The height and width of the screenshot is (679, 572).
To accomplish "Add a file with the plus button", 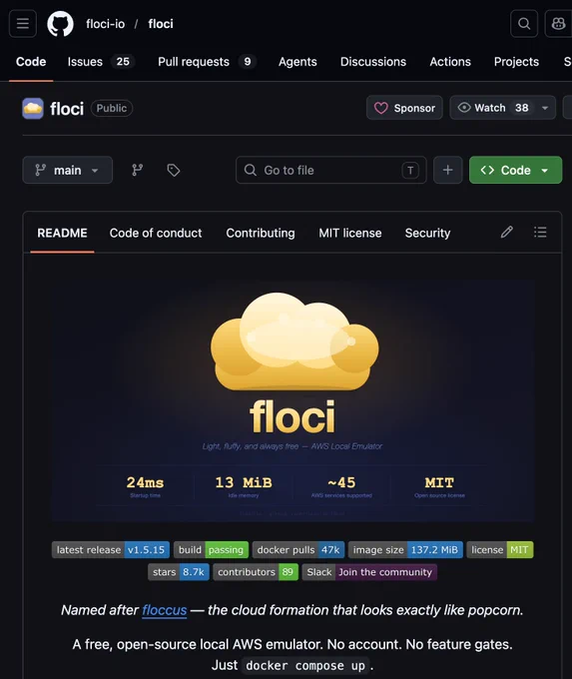I will (448, 170).
